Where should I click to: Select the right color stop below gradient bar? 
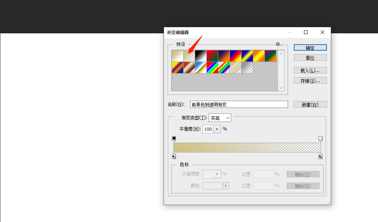click(x=320, y=156)
